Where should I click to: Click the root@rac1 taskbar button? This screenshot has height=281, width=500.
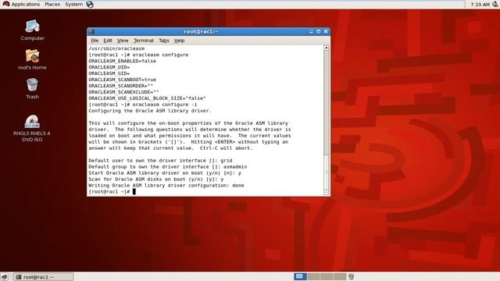(44, 277)
